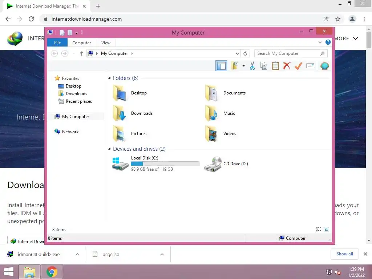Click the quick access new folder icon

(70, 32)
